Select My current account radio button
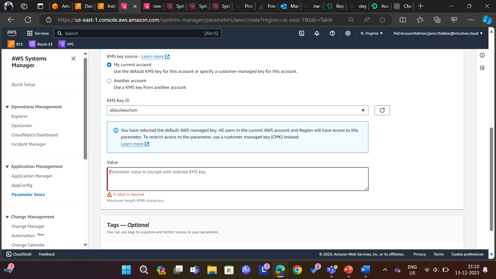Image resolution: width=496 pixels, height=279 pixels. pos(109,65)
